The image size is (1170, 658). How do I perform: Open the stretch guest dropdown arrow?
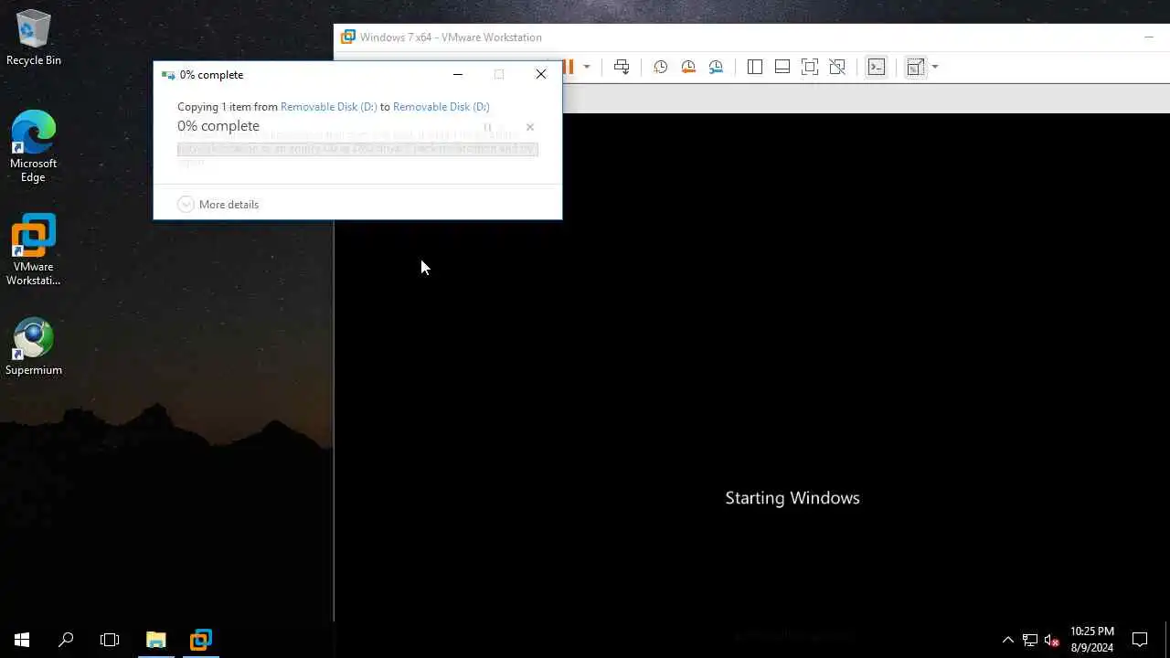click(x=935, y=67)
